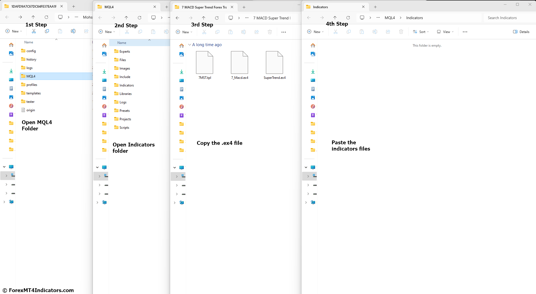Switch to the 7 MACD Super Trend tab

tap(203, 7)
